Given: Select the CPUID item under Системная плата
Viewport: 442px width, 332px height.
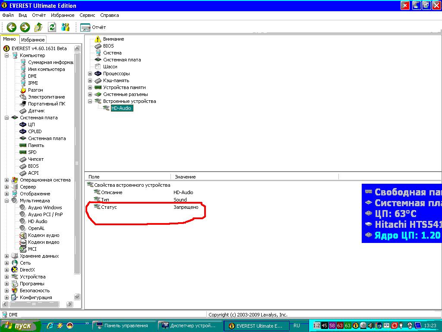Looking at the screenshot, I should 35,131.
